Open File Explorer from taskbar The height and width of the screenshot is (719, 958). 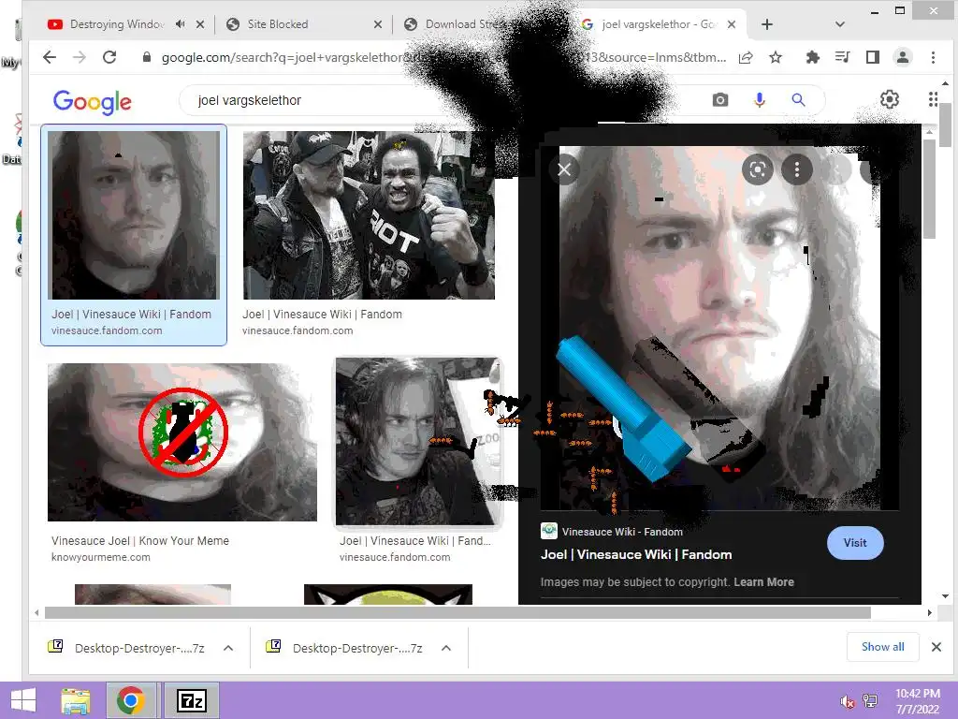(x=76, y=700)
